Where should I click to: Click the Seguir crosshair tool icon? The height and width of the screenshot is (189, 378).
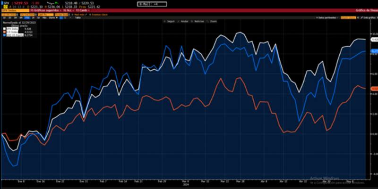click(165, 22)
